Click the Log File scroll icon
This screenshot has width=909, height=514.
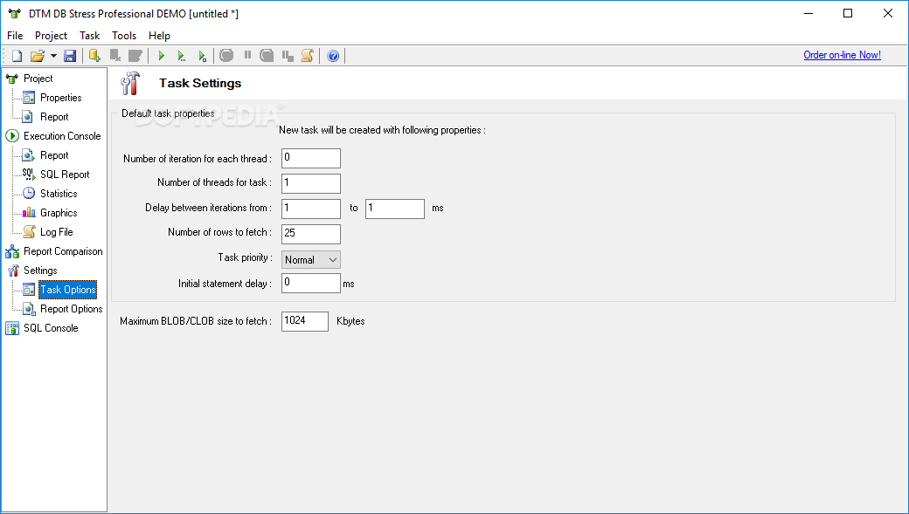pyautogui.click(x=29, y=231)
